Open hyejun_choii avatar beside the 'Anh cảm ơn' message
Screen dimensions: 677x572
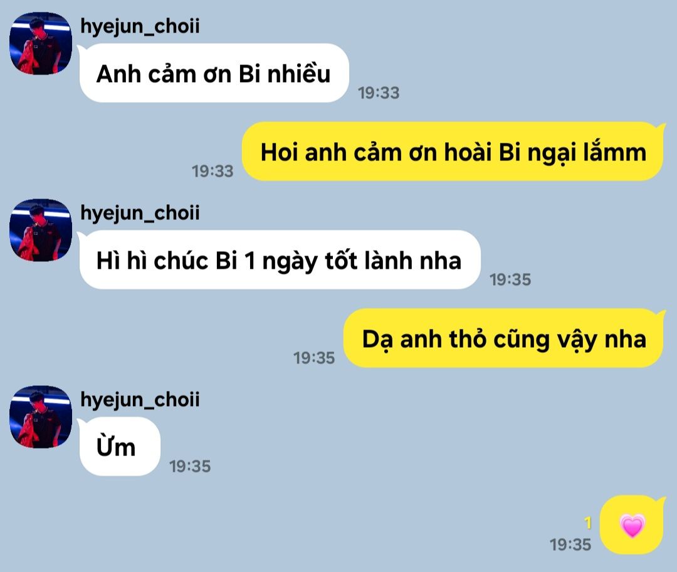pos(41,43)
